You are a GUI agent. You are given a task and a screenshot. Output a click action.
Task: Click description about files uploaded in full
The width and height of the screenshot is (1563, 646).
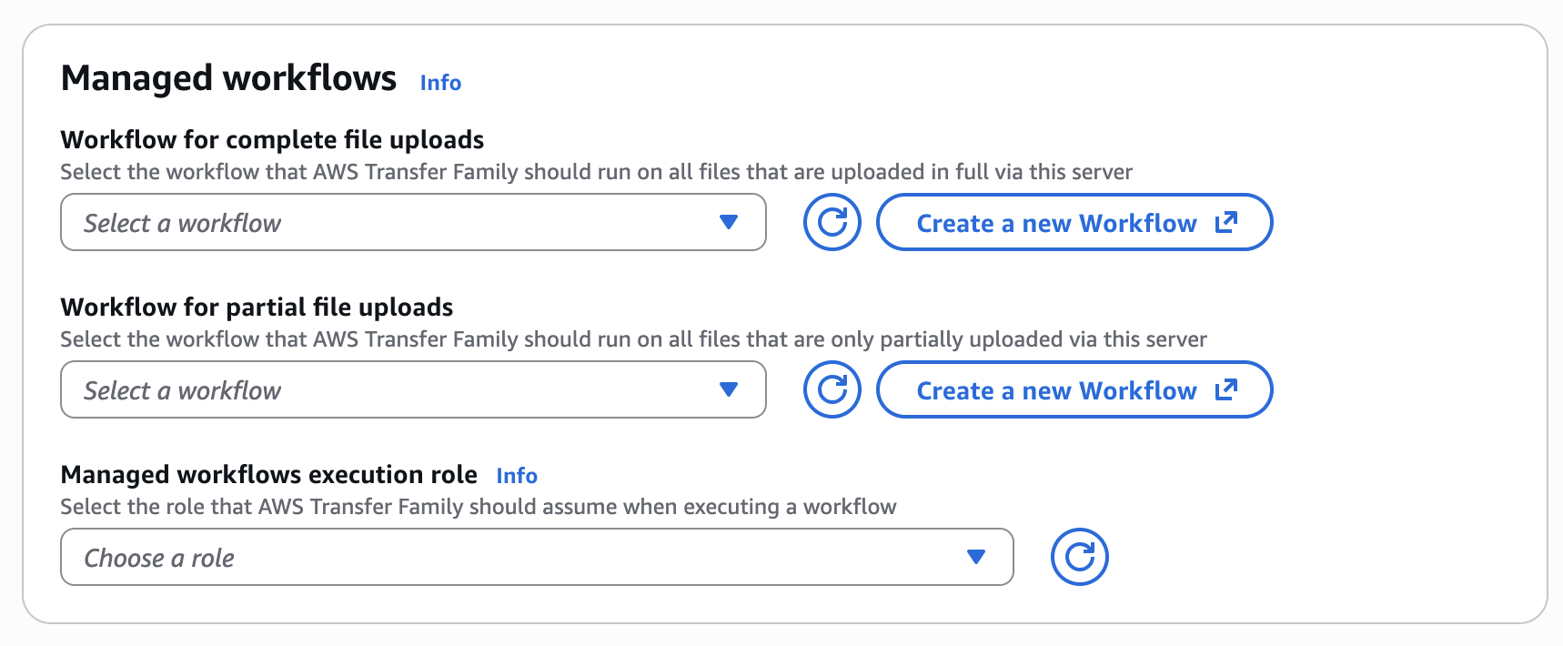tap(596, 172)
